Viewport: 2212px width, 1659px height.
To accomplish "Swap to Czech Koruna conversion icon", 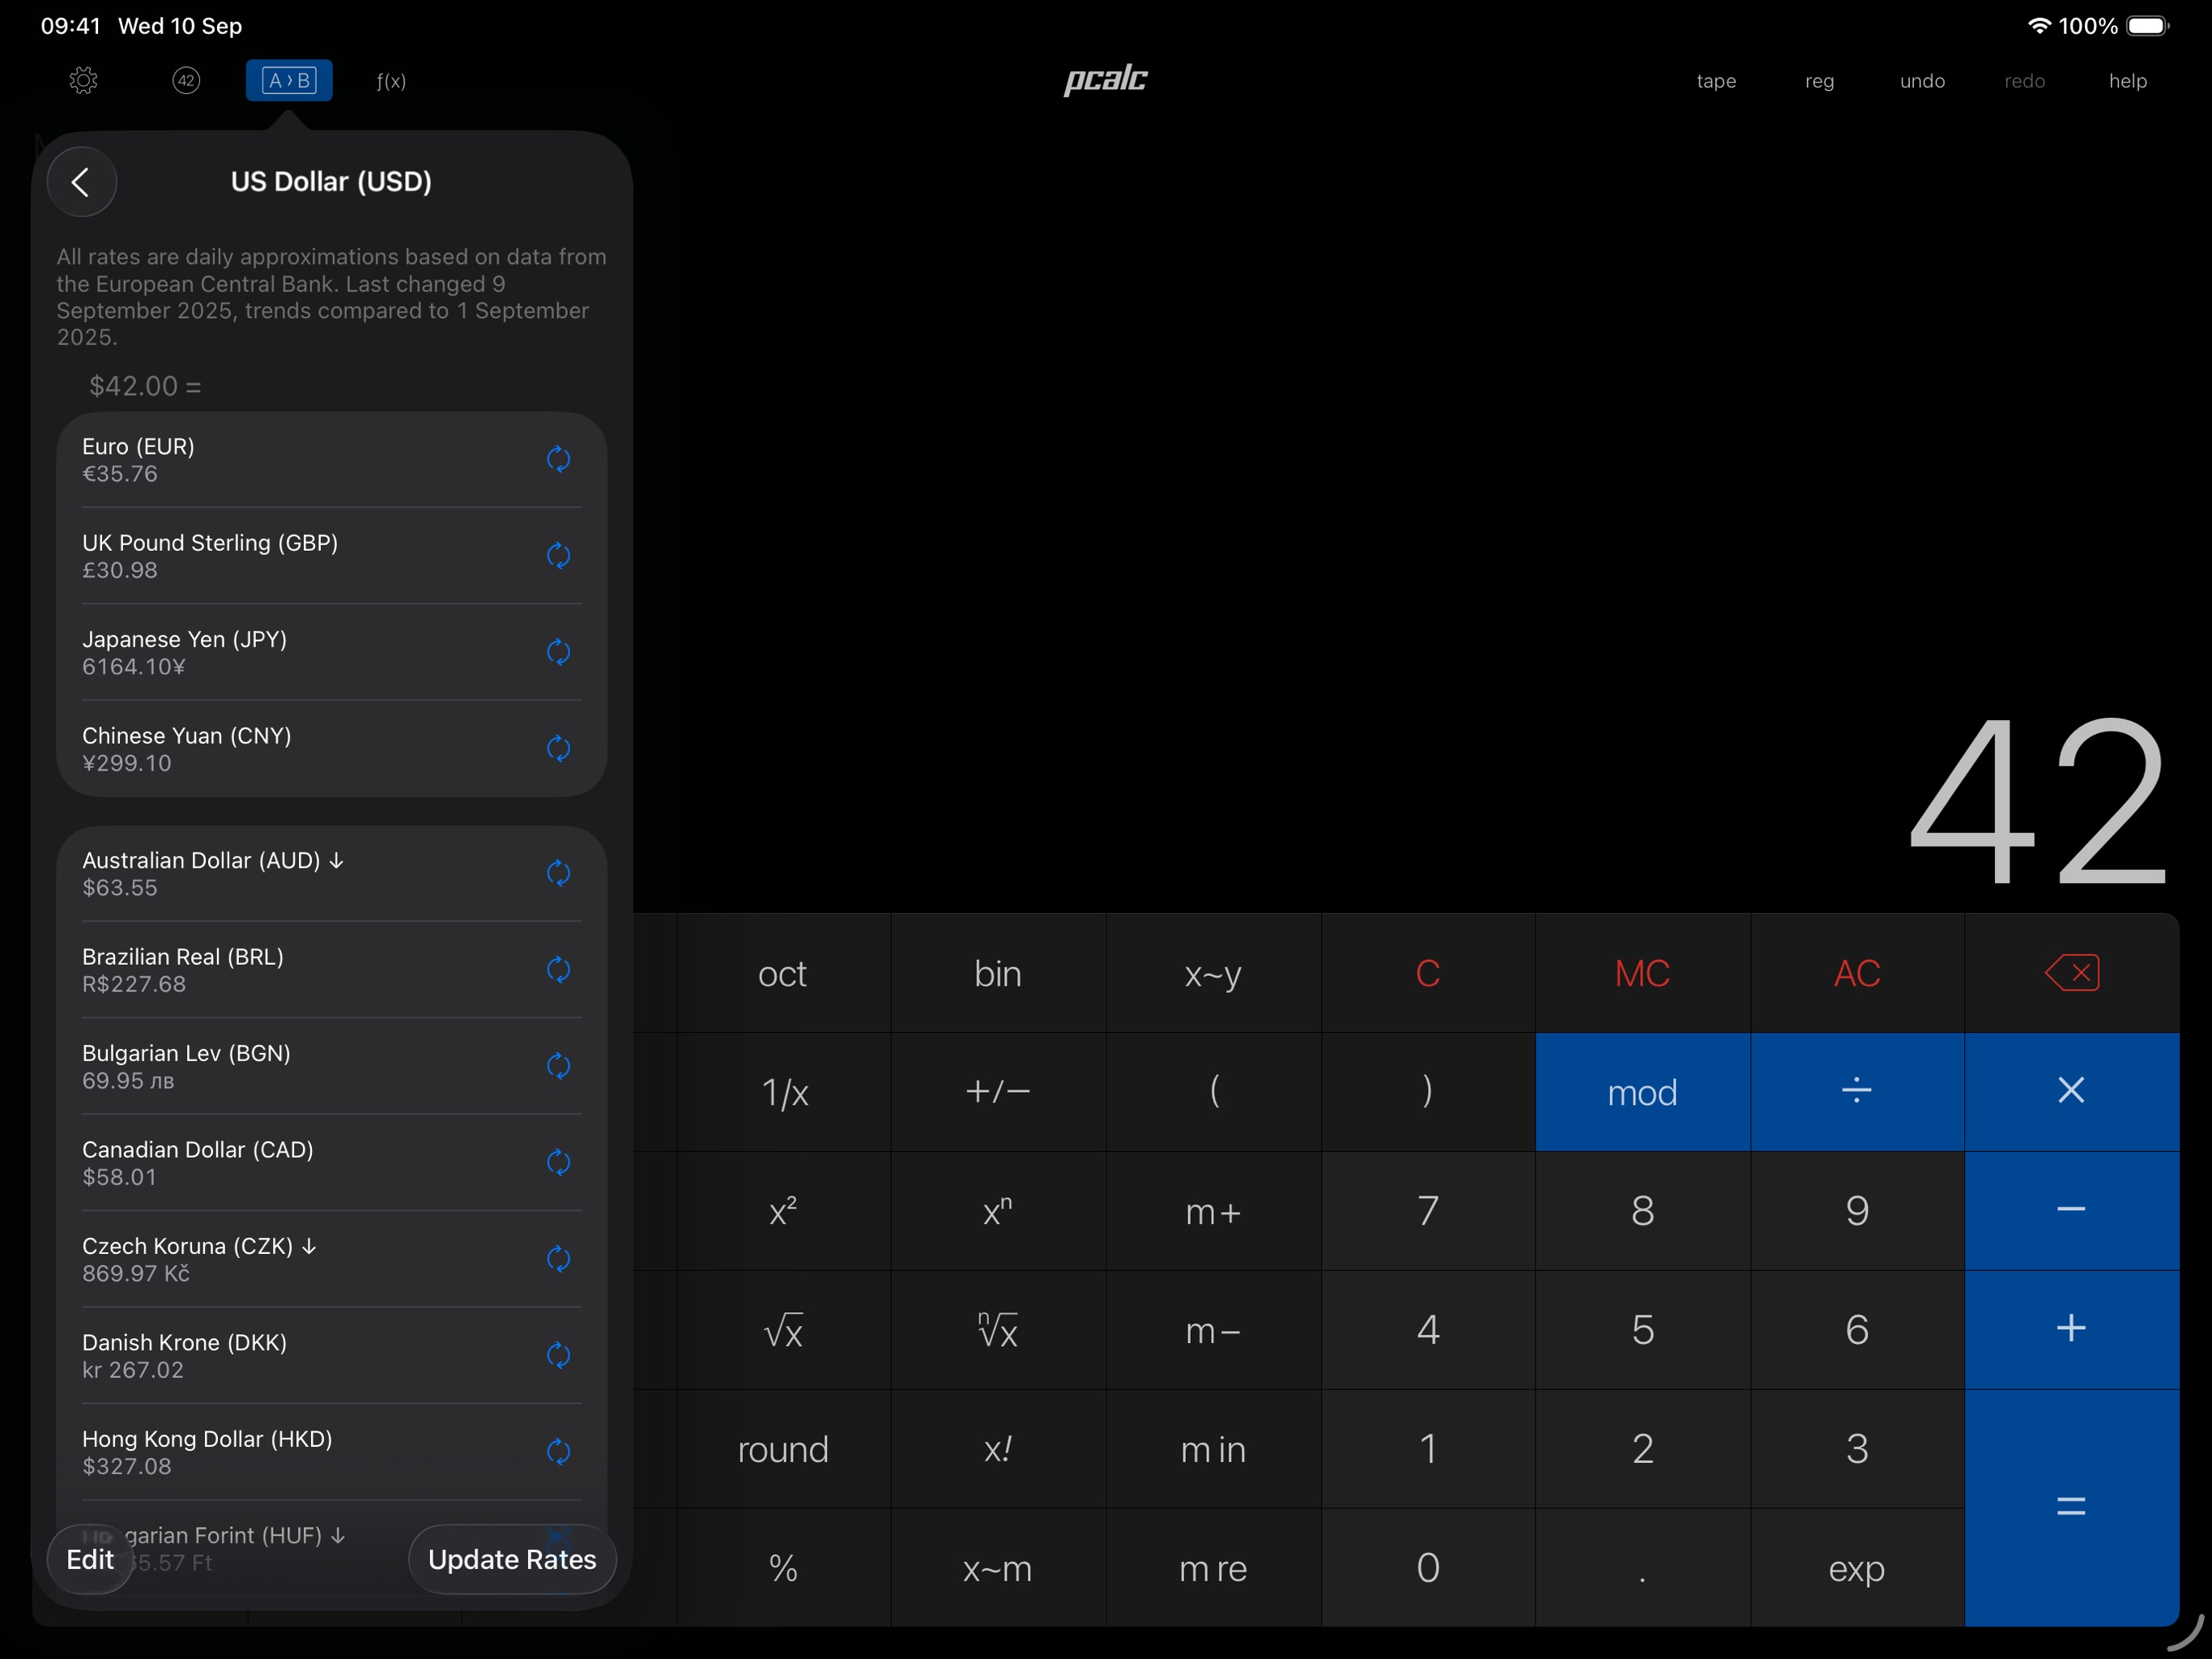I will tap(559, 1258).
